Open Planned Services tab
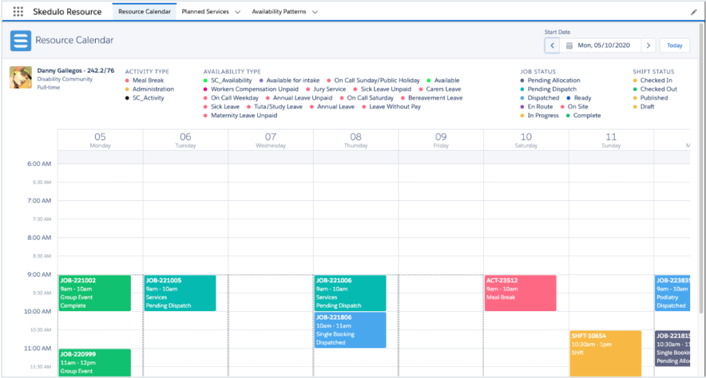706x378 pixels. pos(205,12)
